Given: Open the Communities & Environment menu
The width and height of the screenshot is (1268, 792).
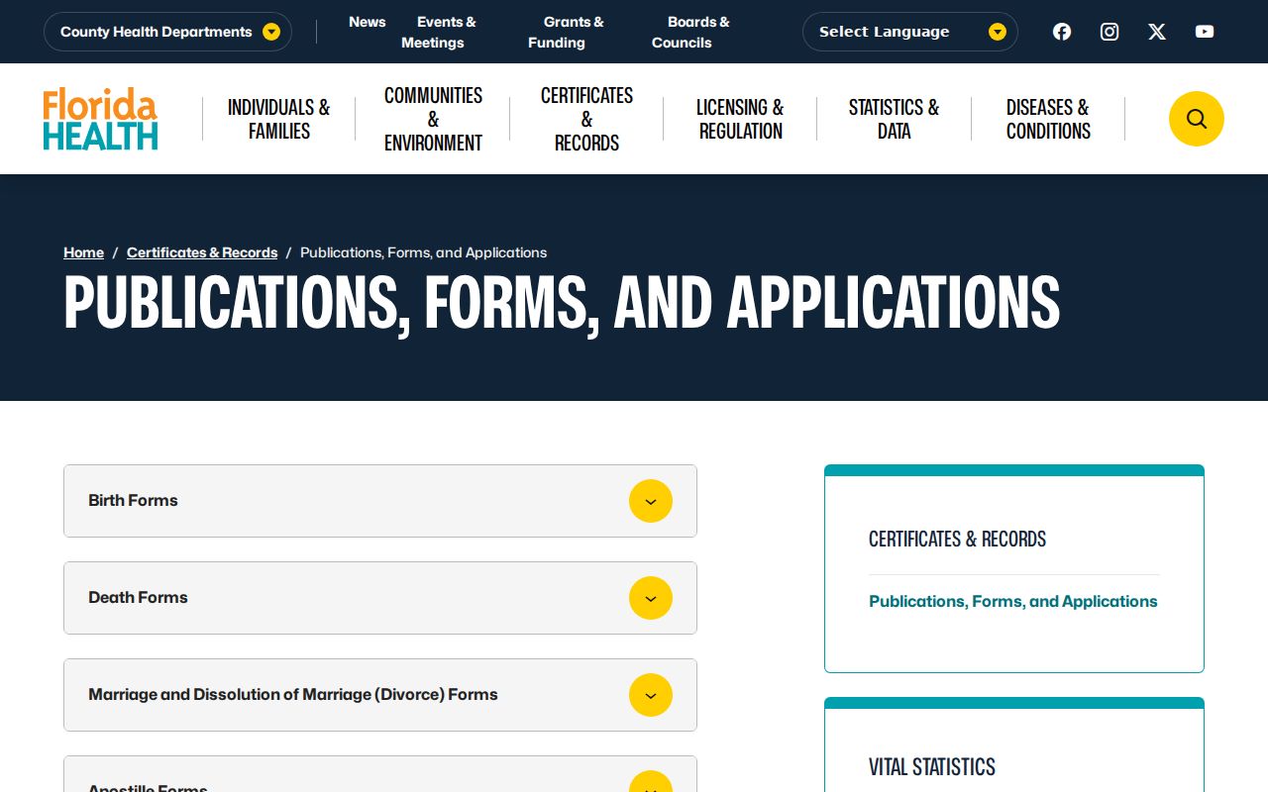Looking at the screenshot, I should (433, 119).
